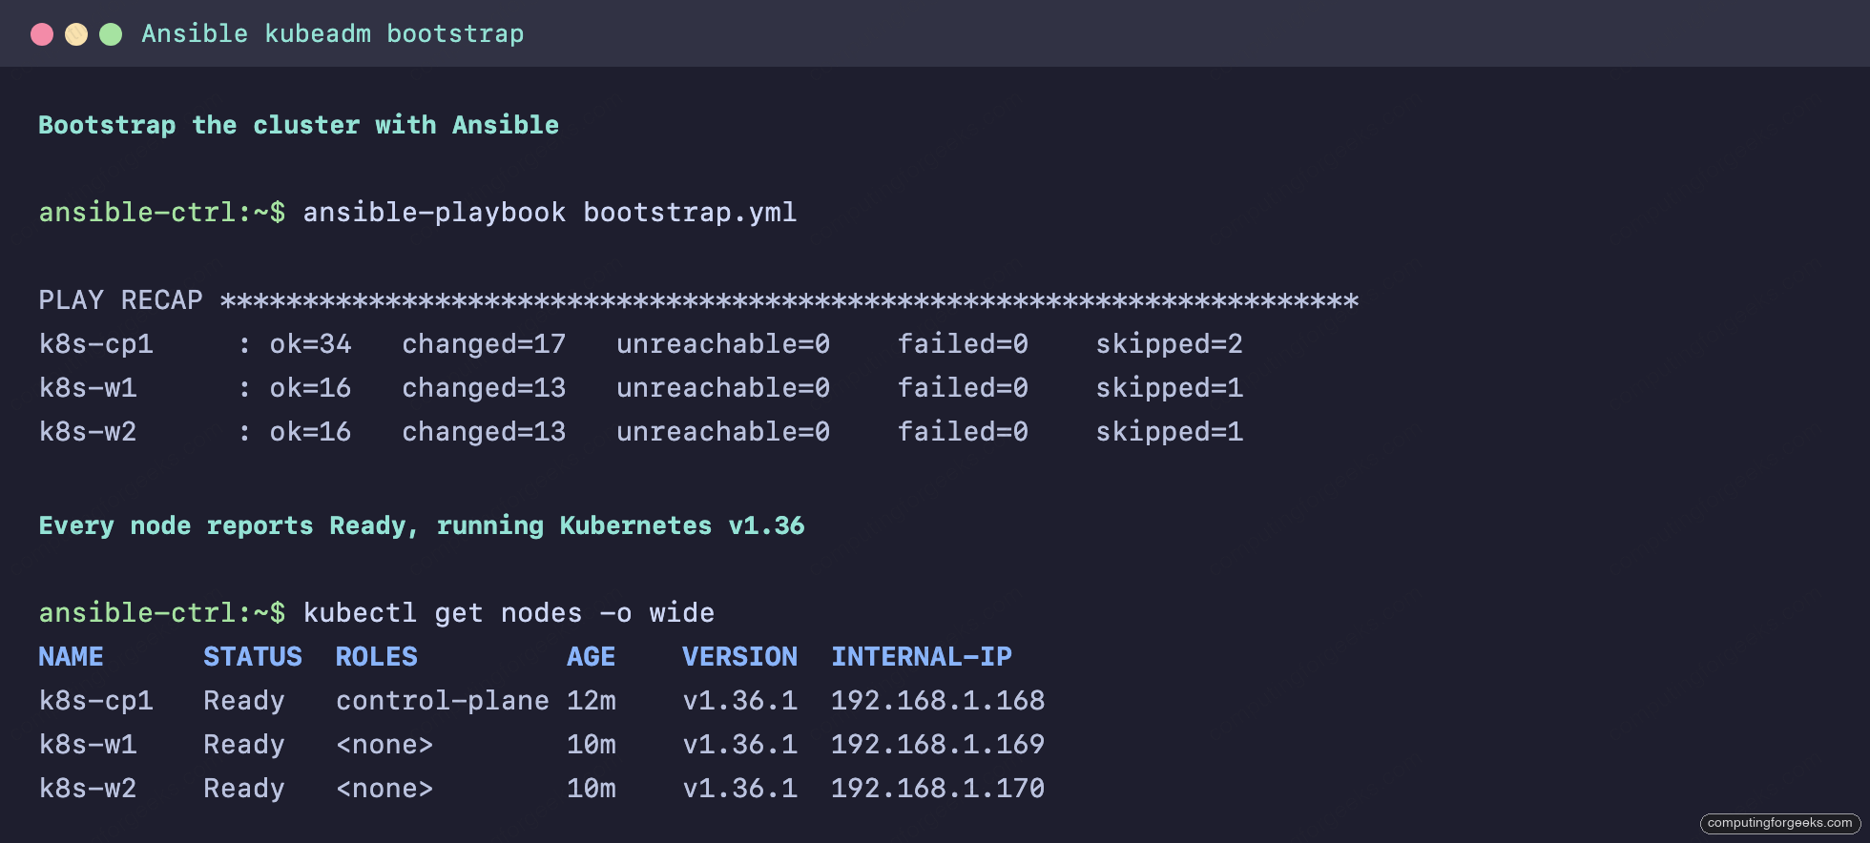Select 'unreachable=0' on the k8s-w2 recap row
1870x843 pixels.
(723, 431)
